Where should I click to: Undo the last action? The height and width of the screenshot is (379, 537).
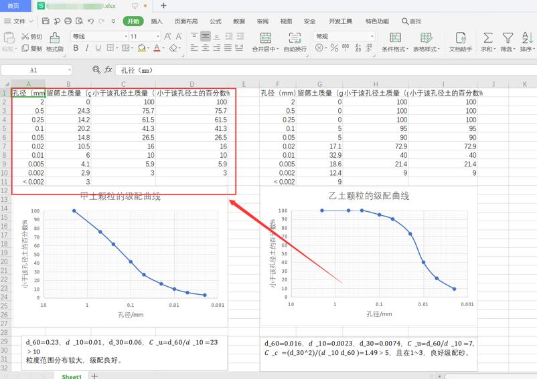coord(91,21)
